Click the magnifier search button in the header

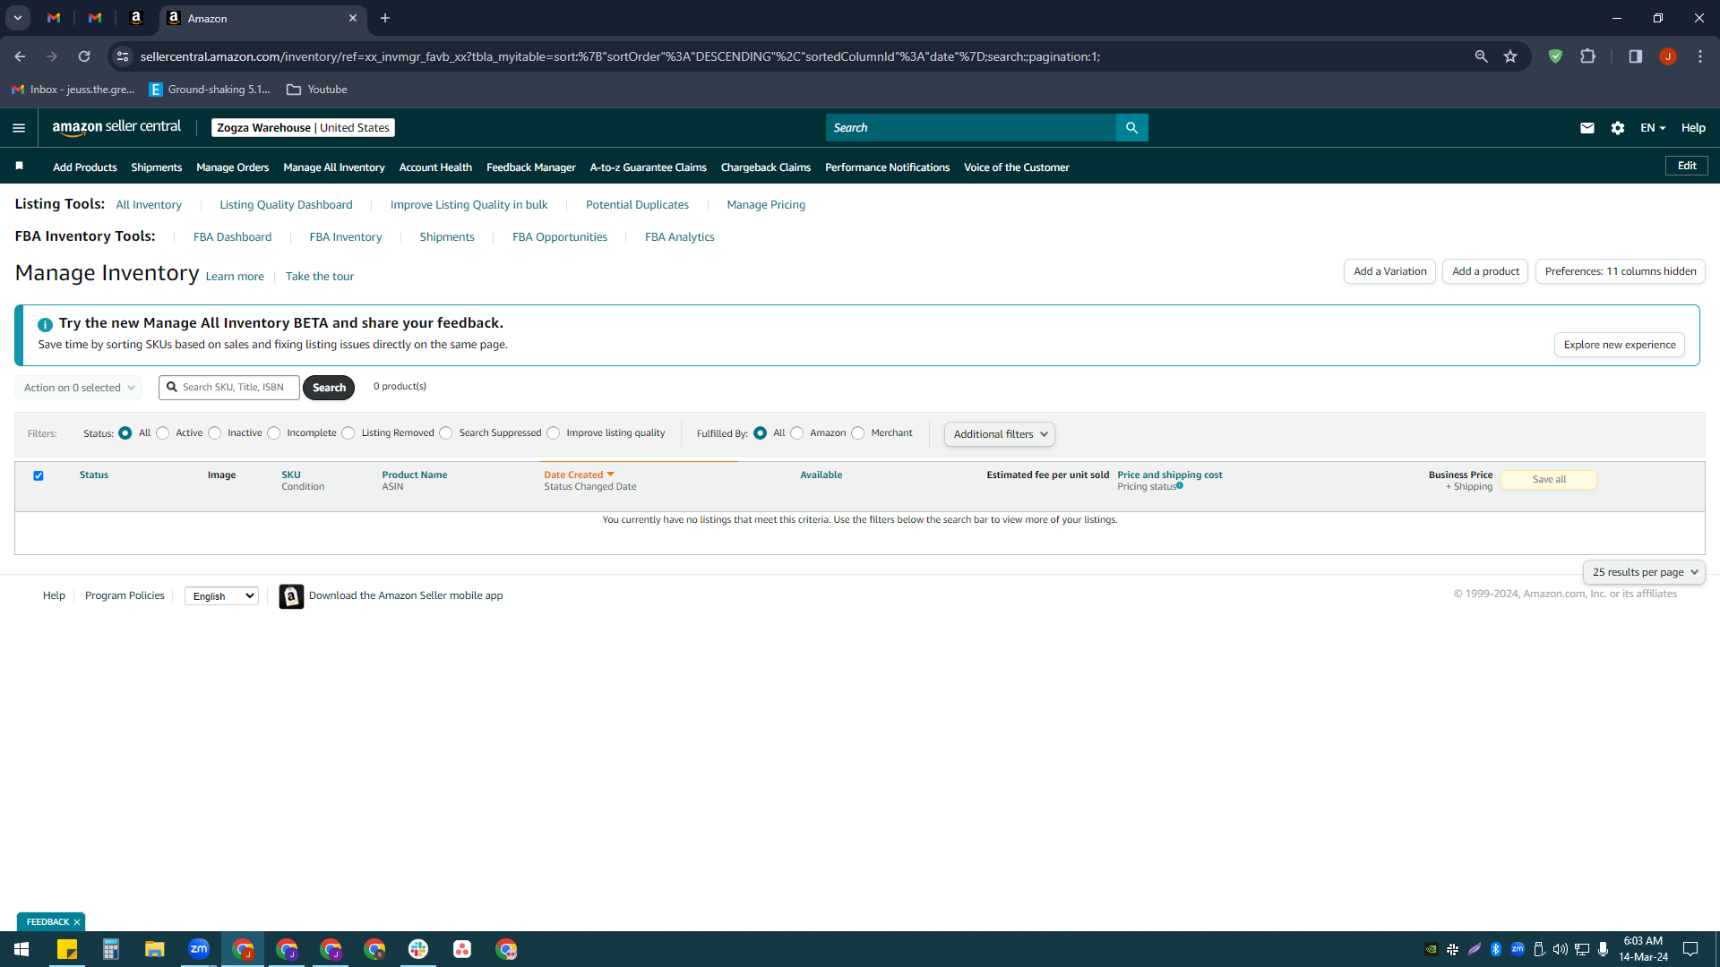(1132, 128)
